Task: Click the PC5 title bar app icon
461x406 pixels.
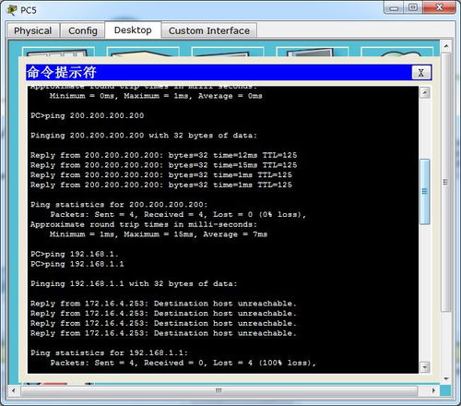Action: click(12, 10)
